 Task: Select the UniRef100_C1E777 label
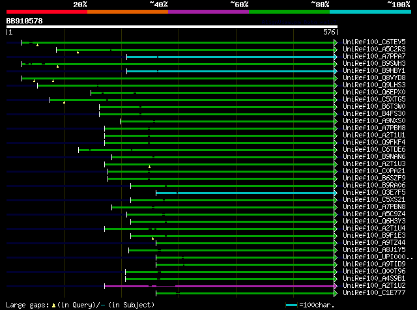coord(374,293)
